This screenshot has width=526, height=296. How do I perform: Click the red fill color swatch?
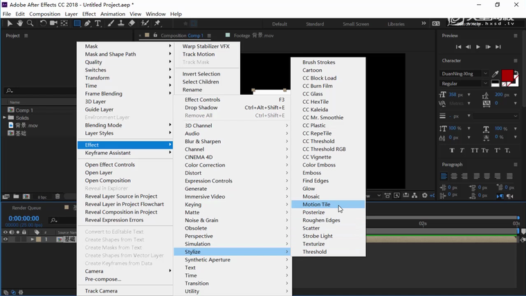click(507, 75)
